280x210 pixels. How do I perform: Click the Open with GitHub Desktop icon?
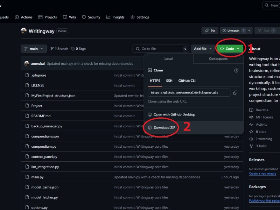pyautogui.click(x=150, y=114)
